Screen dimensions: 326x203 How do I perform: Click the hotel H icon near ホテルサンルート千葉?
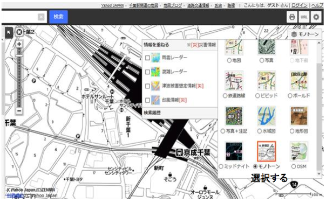[112, 91]
